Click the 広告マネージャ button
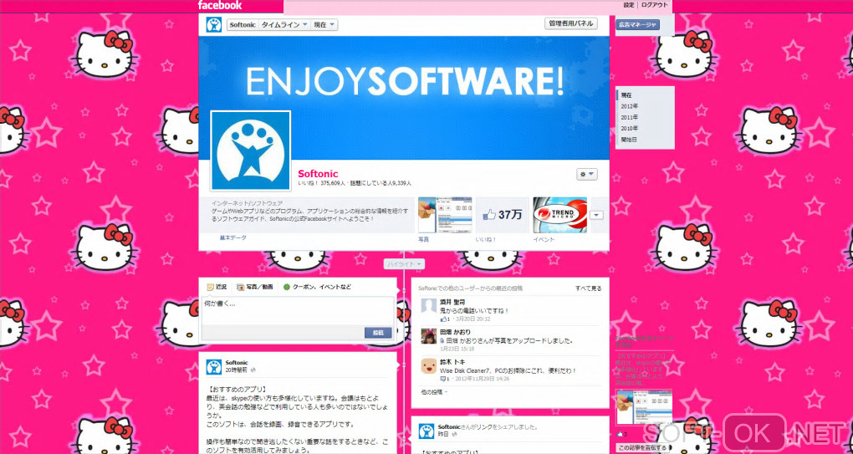Viewport: 853px width, 454px height. pos(637,24)
